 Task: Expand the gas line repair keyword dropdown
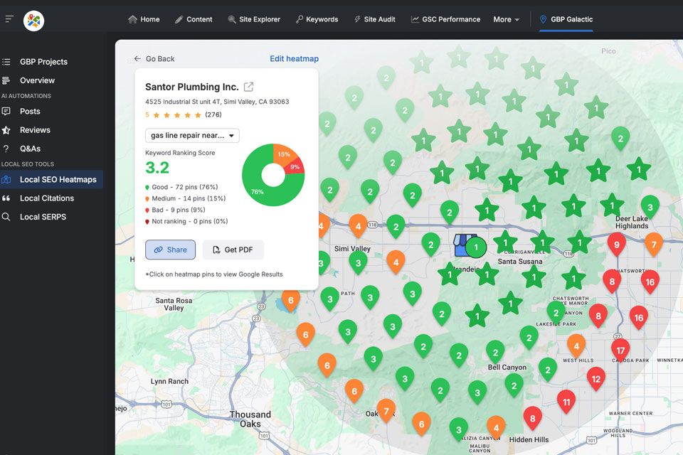coord(192,135)
